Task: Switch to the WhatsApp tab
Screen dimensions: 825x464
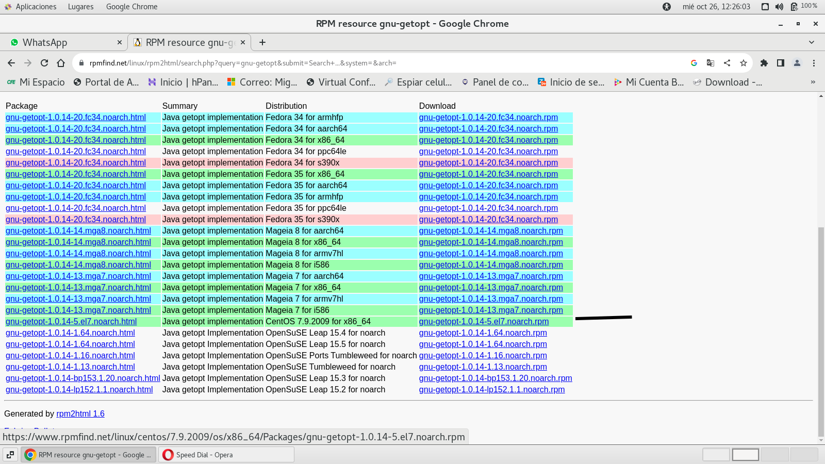Action: (62, 42)
